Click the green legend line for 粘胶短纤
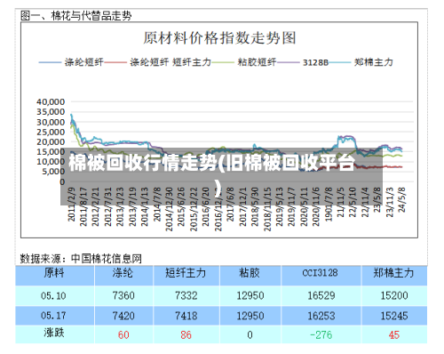 [223, 62]
